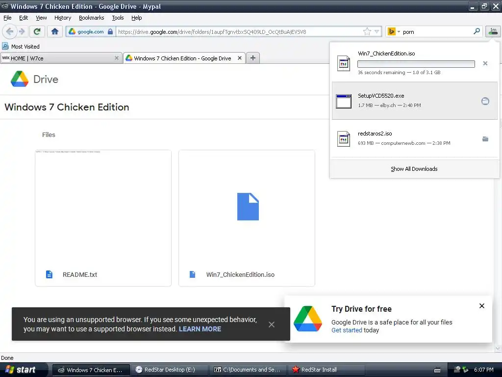
Task: Open containing folder for redstaros2.iso
Action: pyautogui.click(x=485, y=139)
